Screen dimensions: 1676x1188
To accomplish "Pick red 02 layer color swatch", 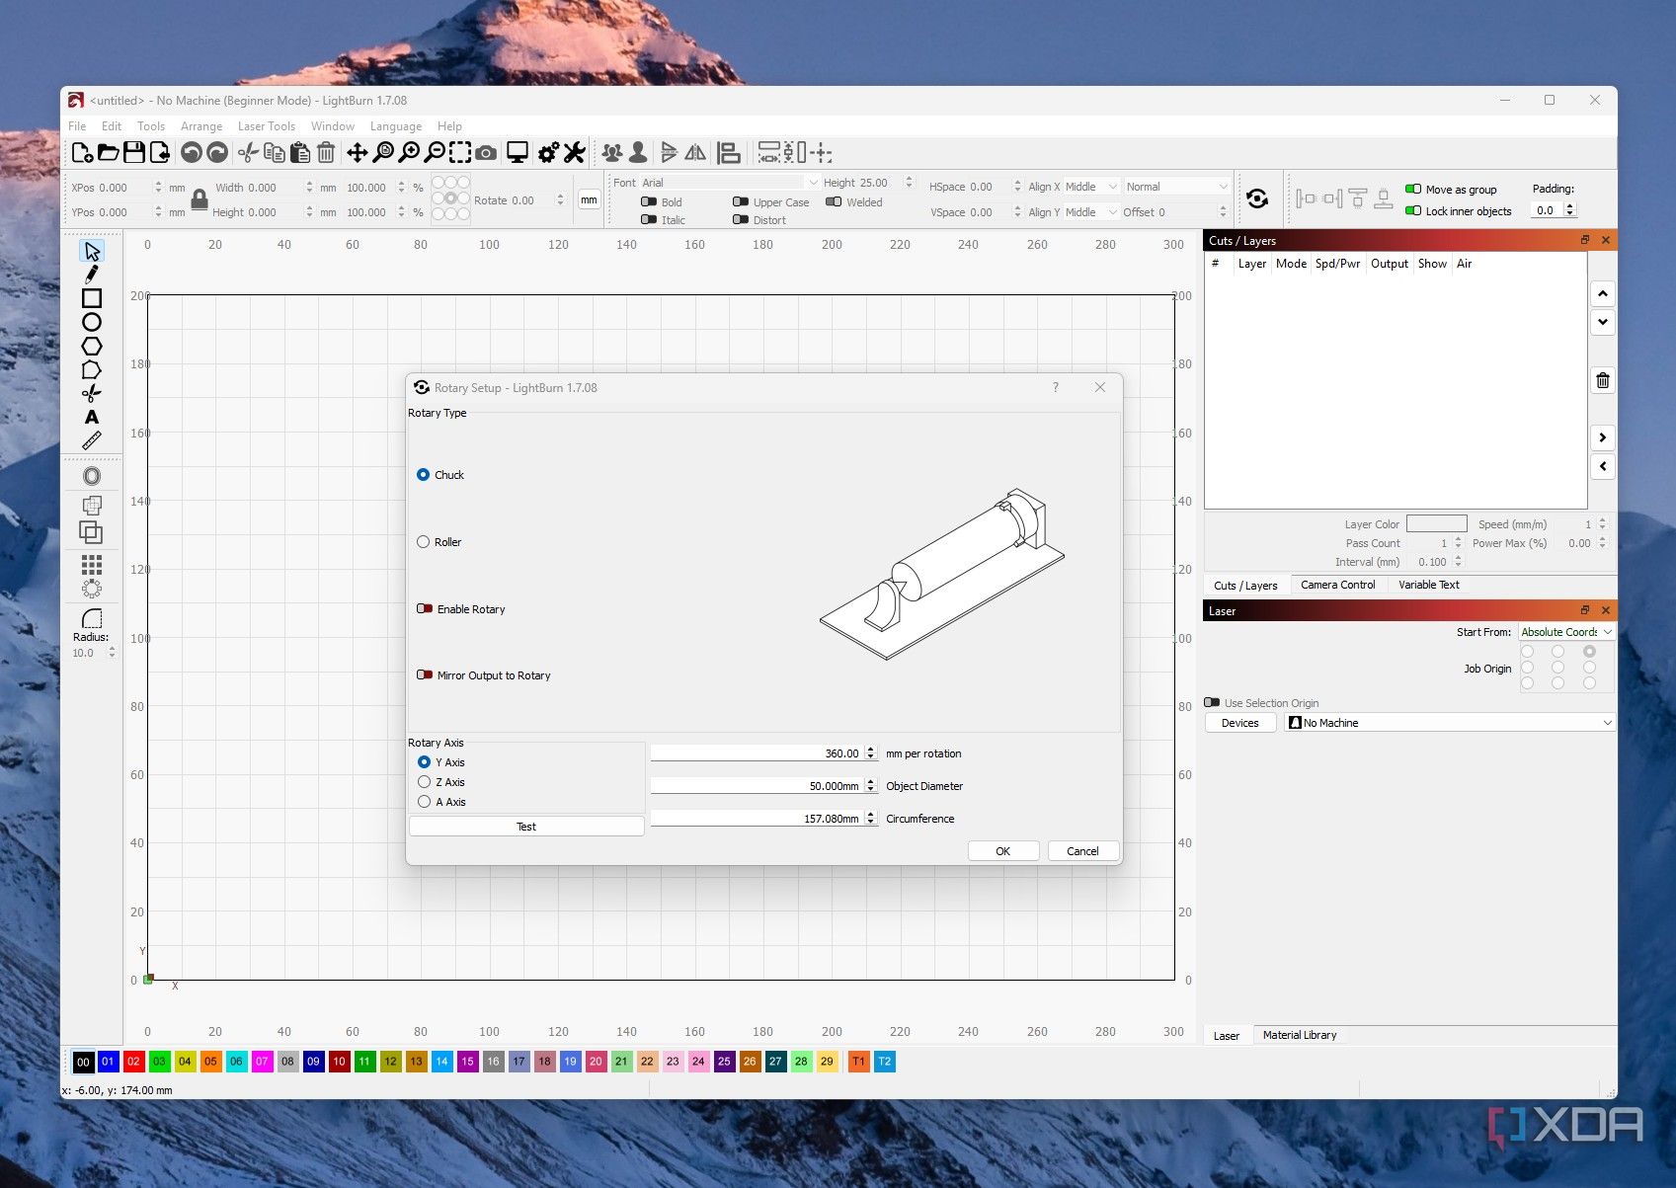I will coord(134,1062).
